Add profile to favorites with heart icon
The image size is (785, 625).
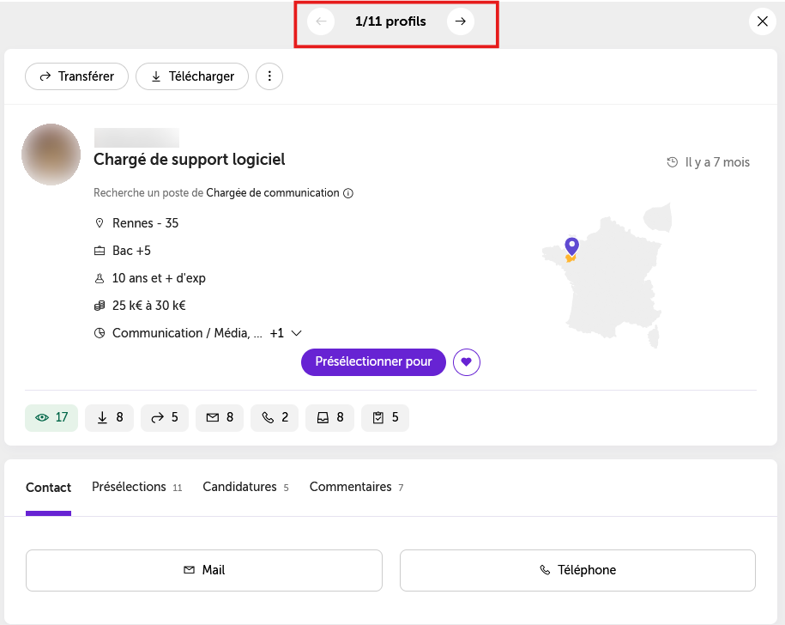[467, 362]
